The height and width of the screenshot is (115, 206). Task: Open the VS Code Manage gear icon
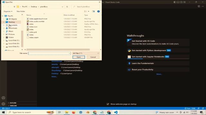click(4, 104)
